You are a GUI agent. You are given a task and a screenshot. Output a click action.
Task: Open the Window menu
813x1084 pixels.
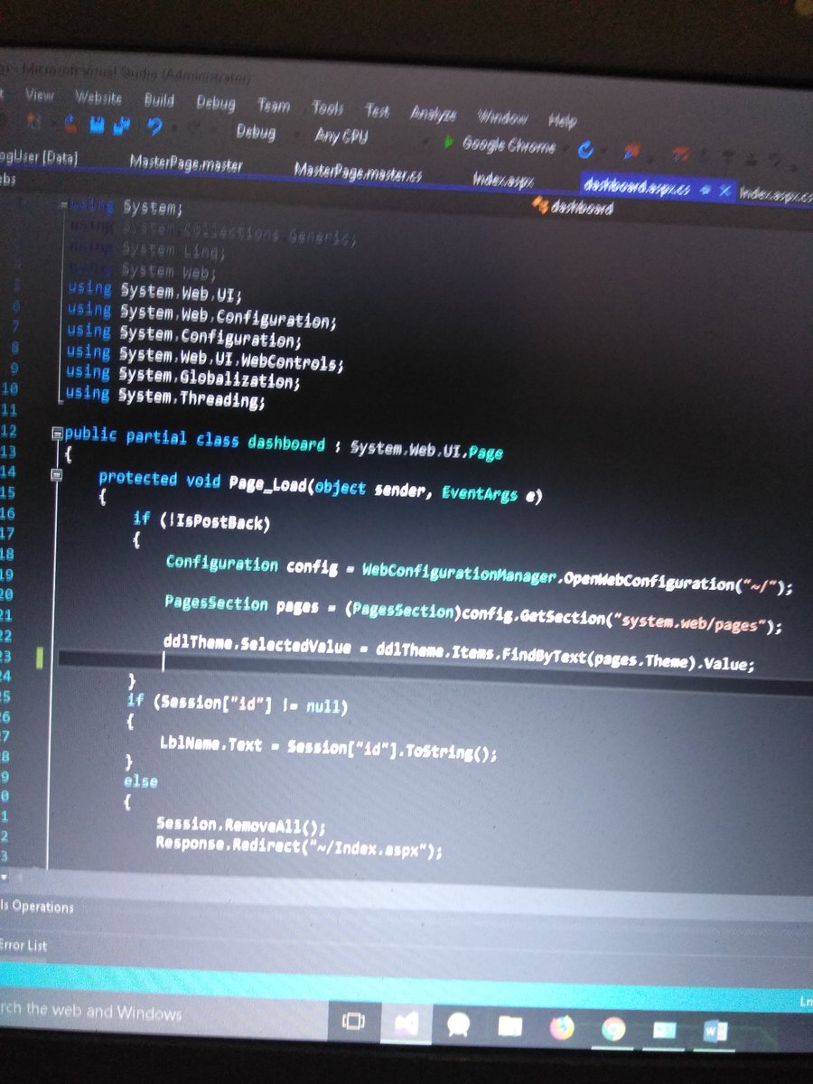502,117
